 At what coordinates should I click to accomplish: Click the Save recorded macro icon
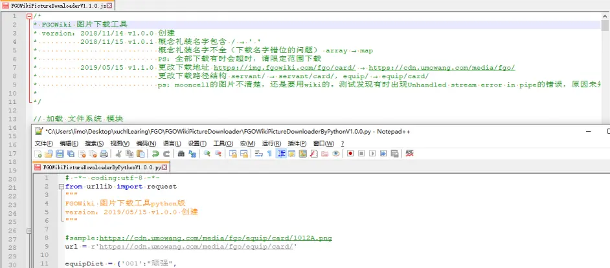395,154
